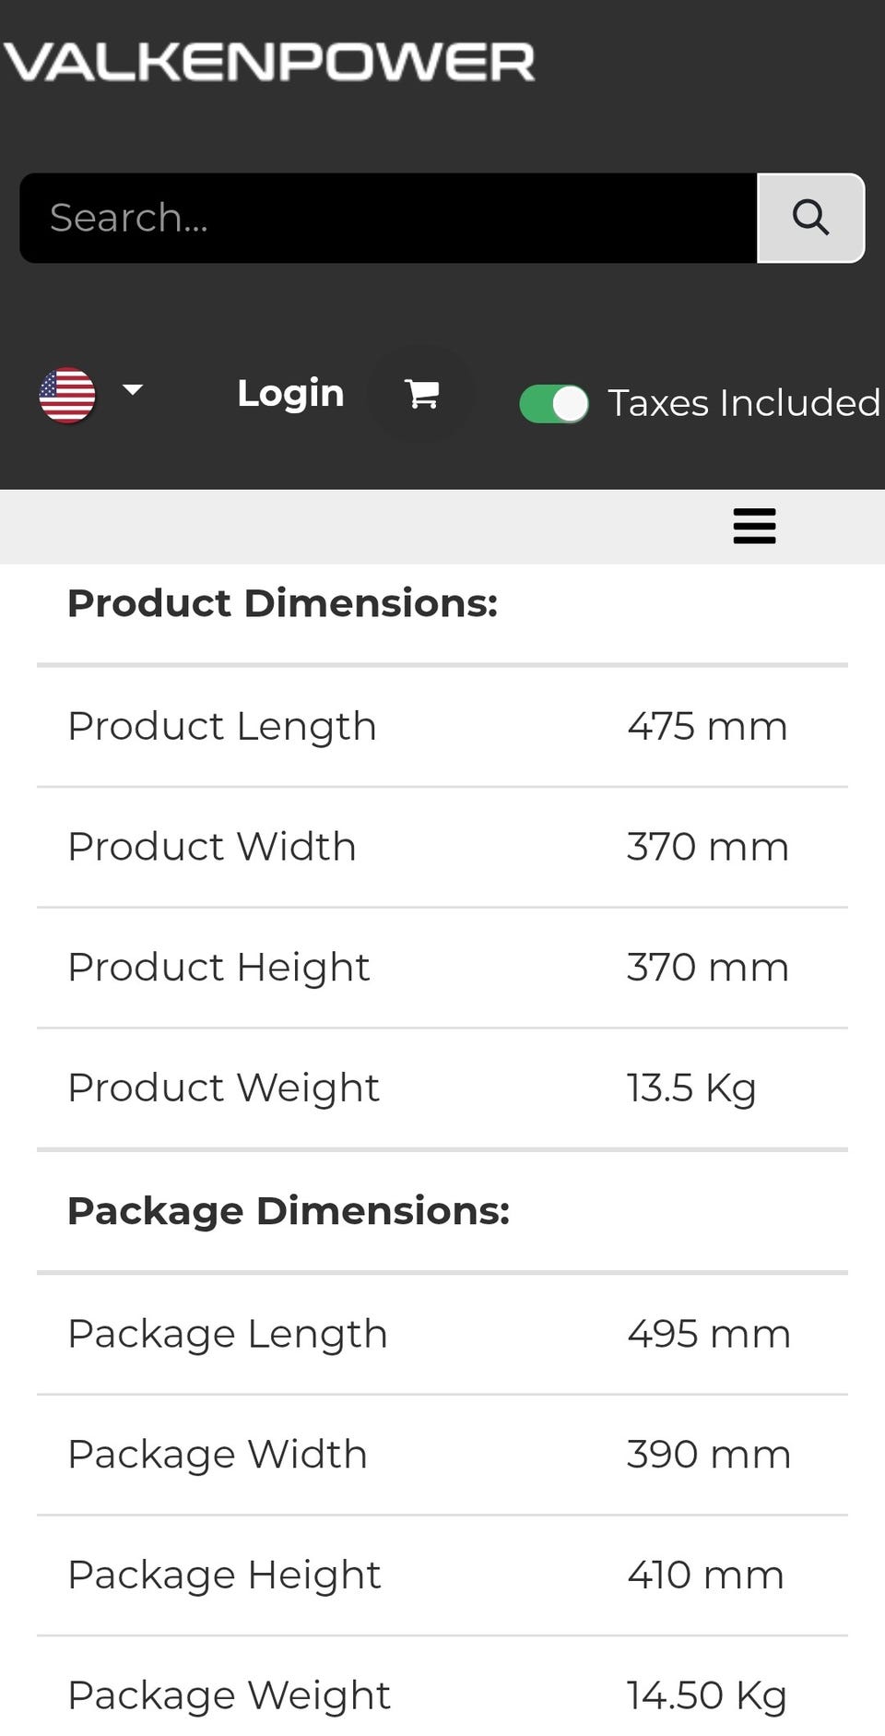
Task: Click the Product Dimensions heading
Action: click(x=282, y=603)
